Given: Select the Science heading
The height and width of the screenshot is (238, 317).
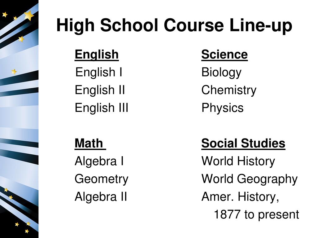Looking at the screenshot, I should click(224, 55).
